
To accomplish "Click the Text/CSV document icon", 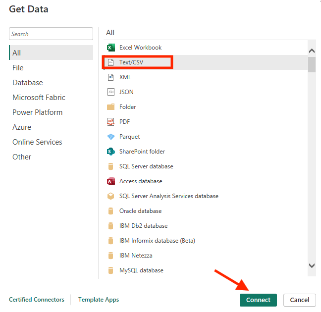I will (111, 62).
